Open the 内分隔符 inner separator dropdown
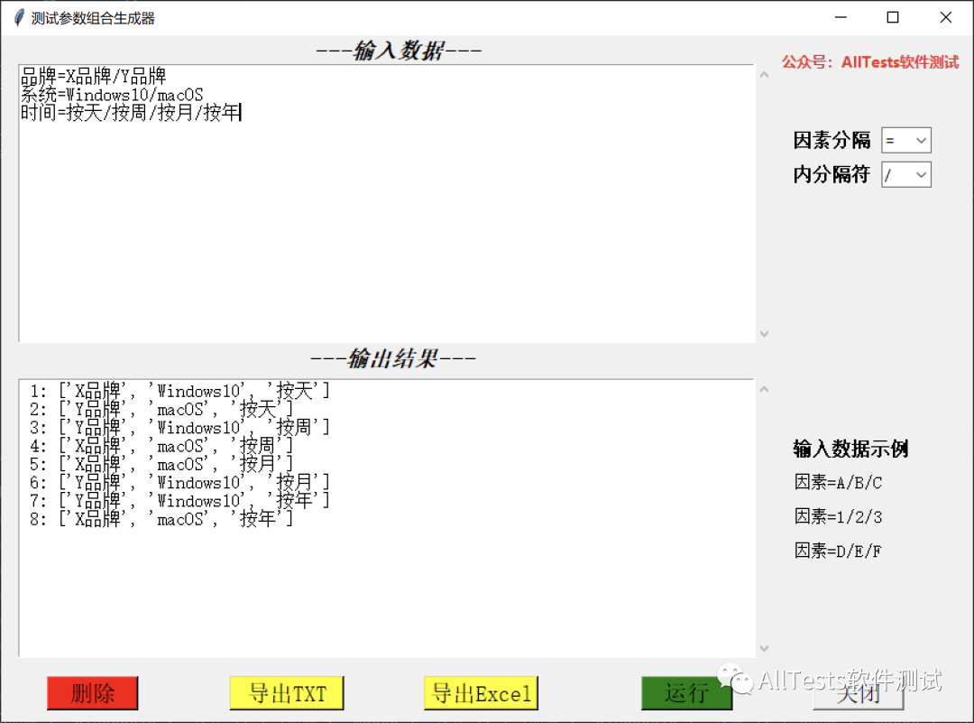The width and height of the screenshot is (974, 723). point(922,174)
